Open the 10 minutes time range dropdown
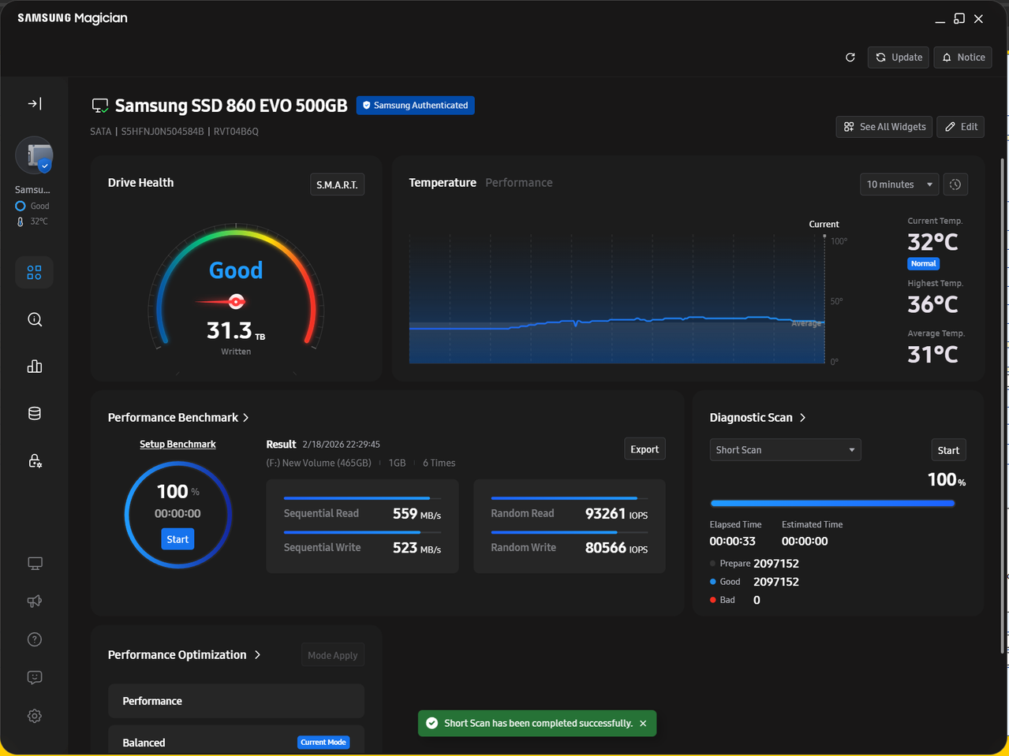The height and width of the screenshot is (756, 1009). pyautogui.click(x=899, y=184)
